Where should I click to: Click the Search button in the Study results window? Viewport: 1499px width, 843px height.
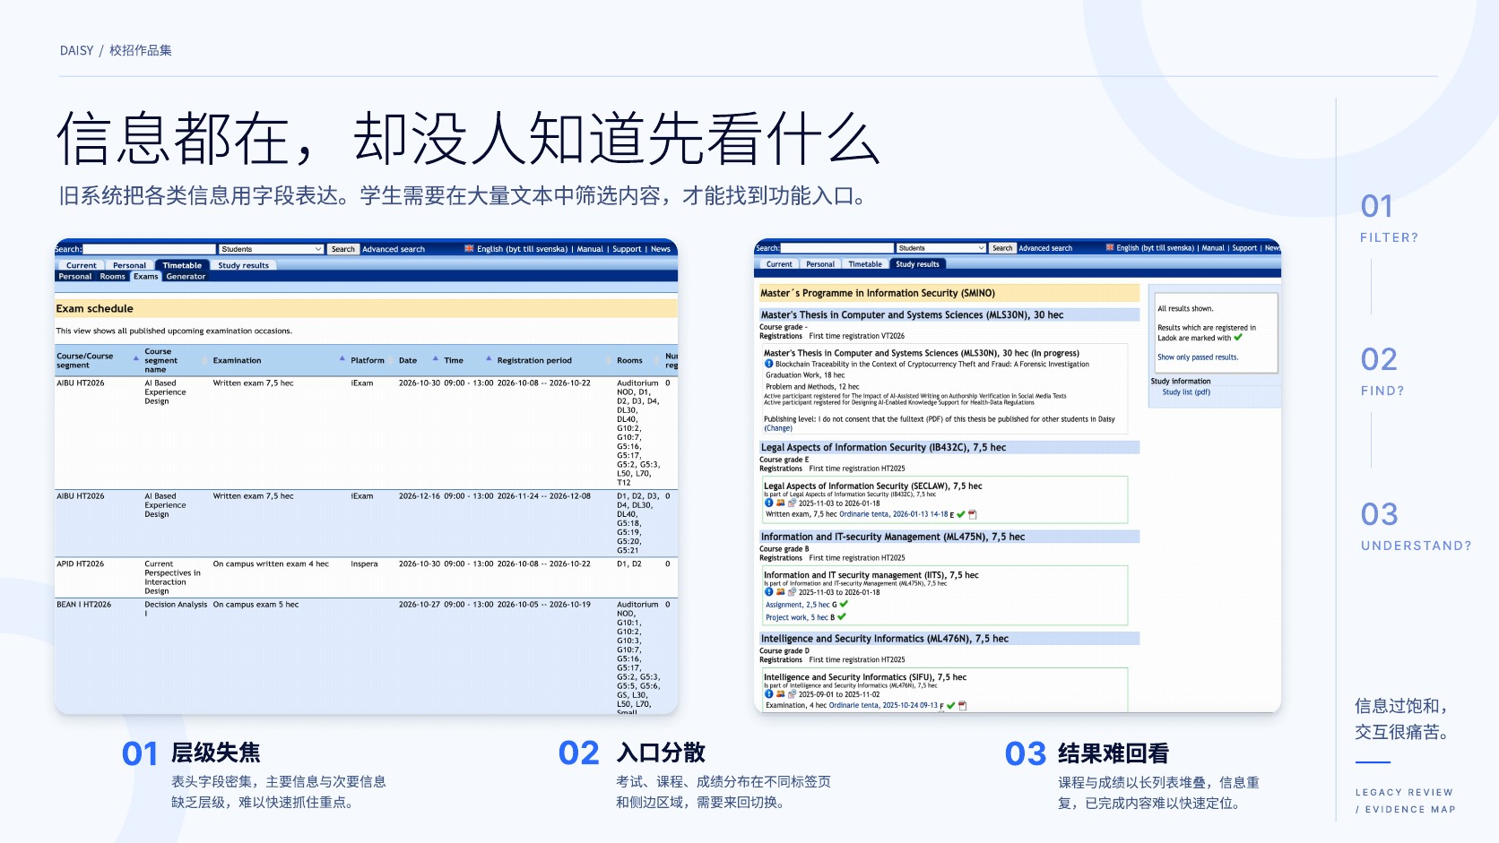click(x=1002, y=247)
